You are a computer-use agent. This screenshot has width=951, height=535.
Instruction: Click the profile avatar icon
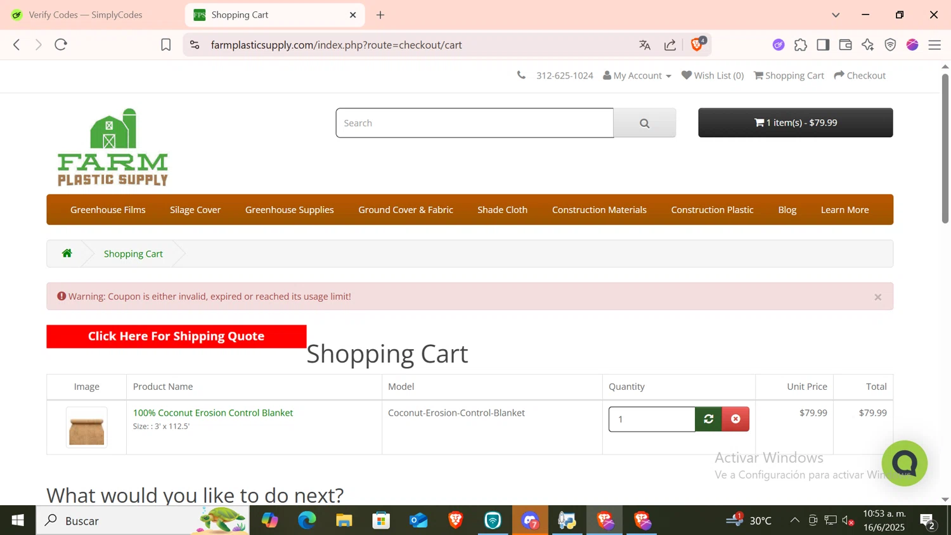pyautogui.click(x=912, y=45)
